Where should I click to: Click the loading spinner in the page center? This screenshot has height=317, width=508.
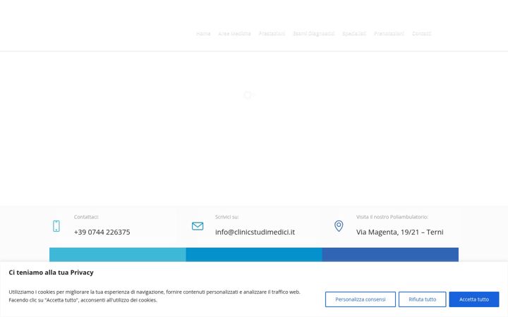[x=248, y=95]
